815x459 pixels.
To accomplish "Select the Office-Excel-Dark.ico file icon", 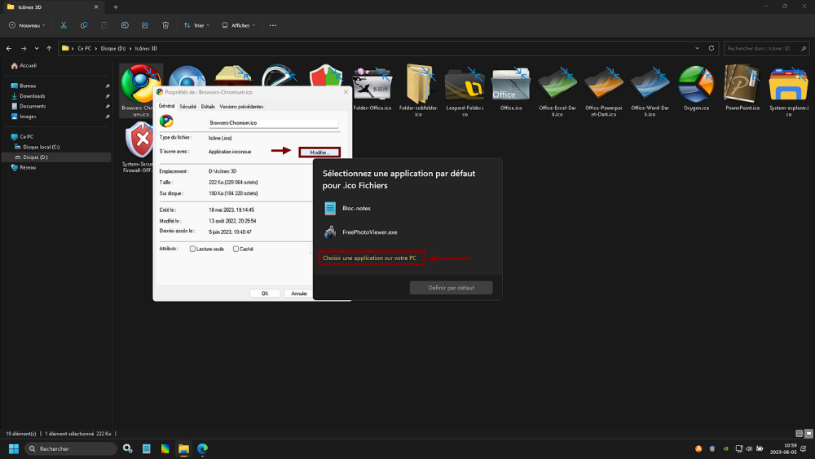I will (557, 84).
